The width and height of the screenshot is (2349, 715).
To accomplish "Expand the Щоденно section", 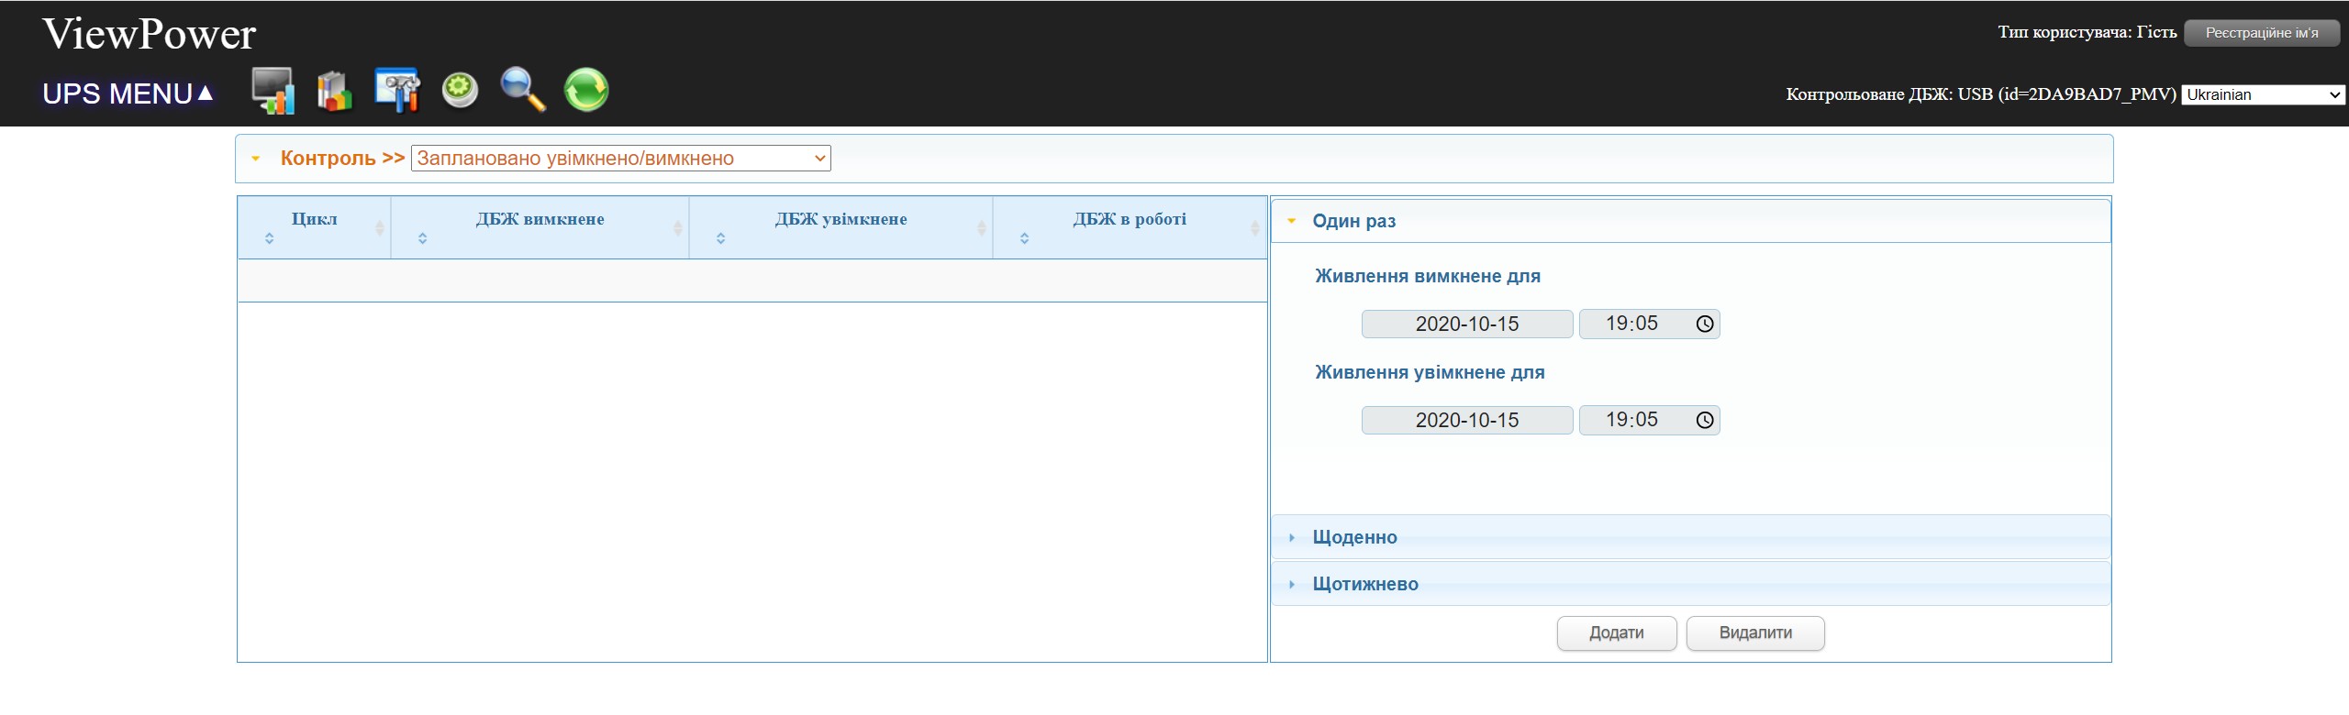I will [1354, 538].
